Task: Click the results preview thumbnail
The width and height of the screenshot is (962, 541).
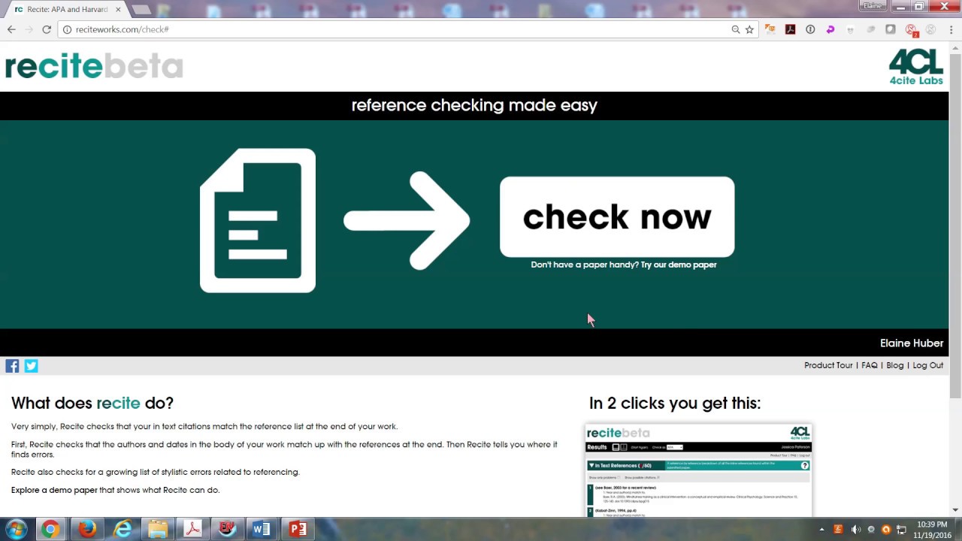Action: tap(698, 470)
